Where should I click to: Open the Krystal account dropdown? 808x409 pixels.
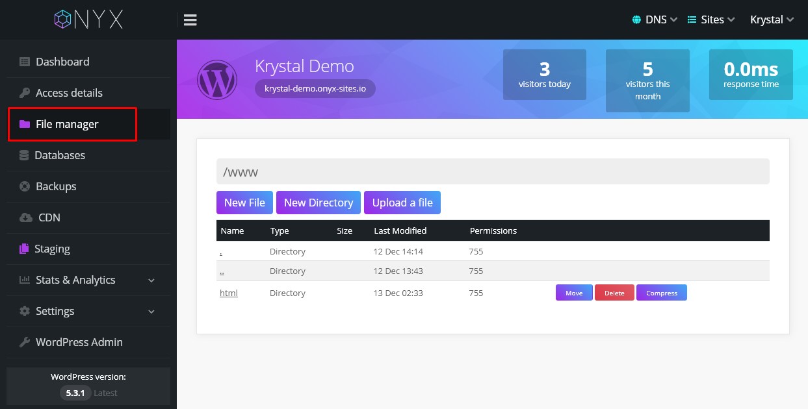pyautogui.click(x=772, y=19)
